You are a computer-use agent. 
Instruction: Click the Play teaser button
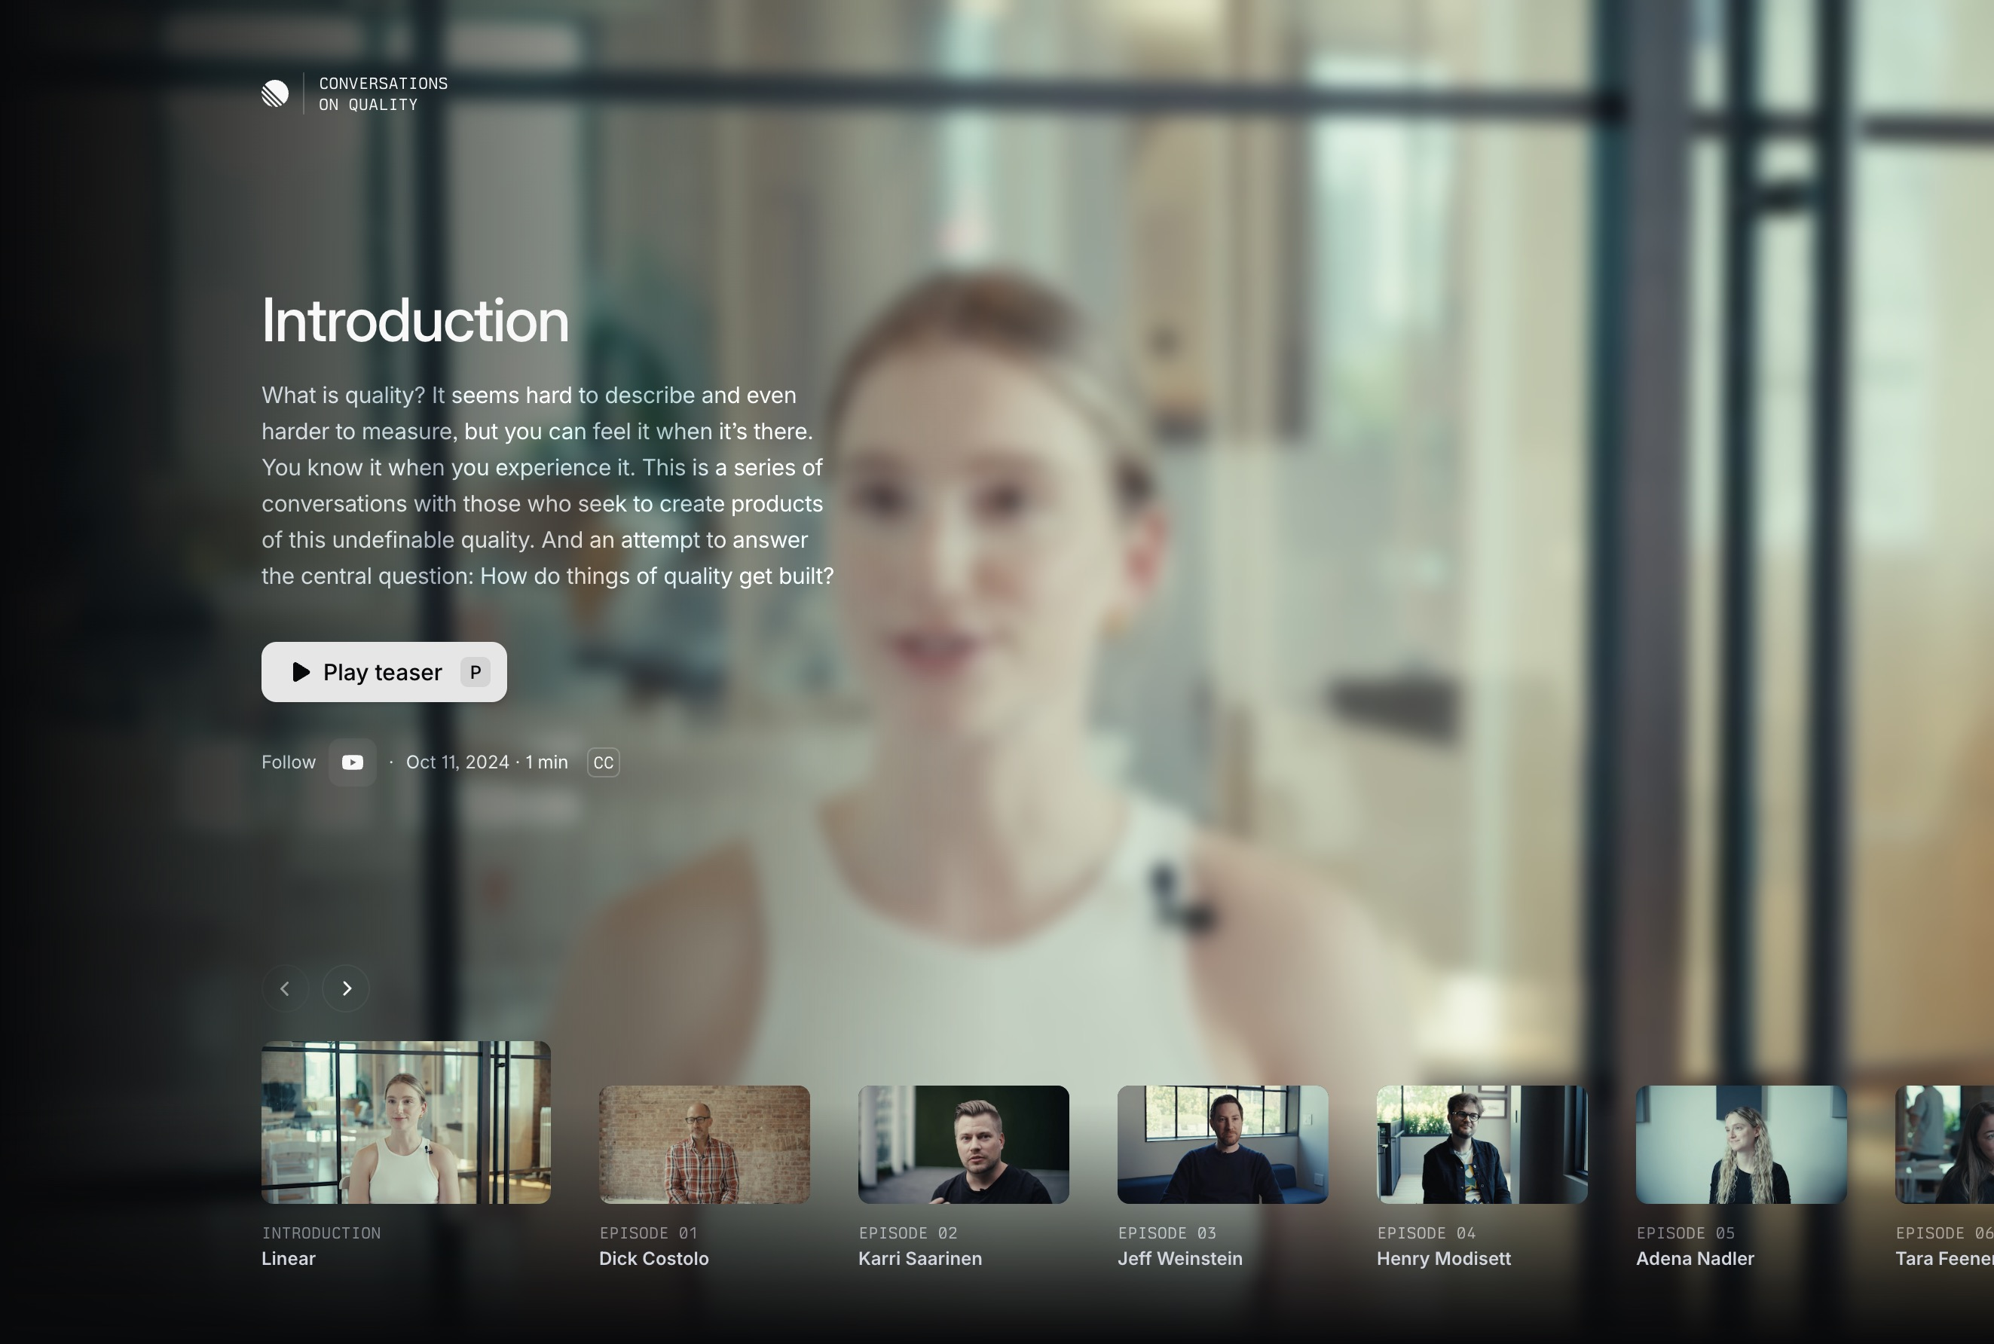383,672
